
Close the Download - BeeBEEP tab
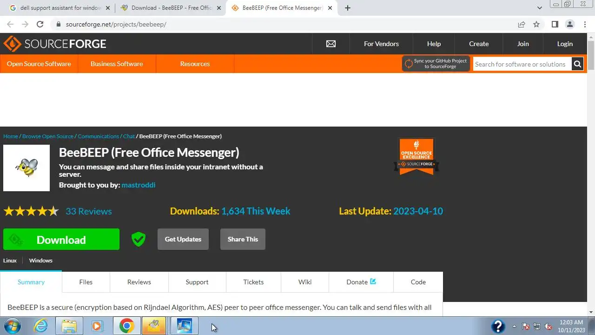tap(219, 8)
